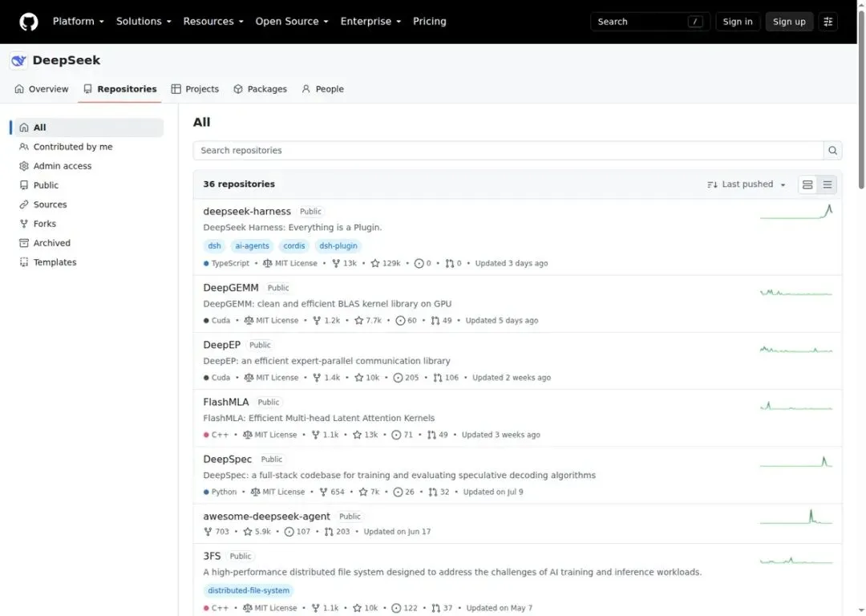Switch to the compact list view
The width and height of the screenshot is (866, 616).
(x=827, y=184)
